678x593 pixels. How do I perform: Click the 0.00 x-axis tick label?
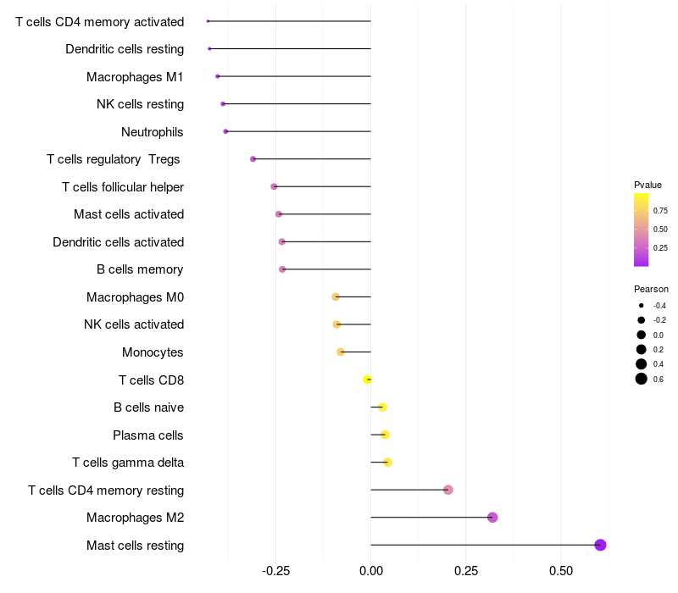[371, 571]
